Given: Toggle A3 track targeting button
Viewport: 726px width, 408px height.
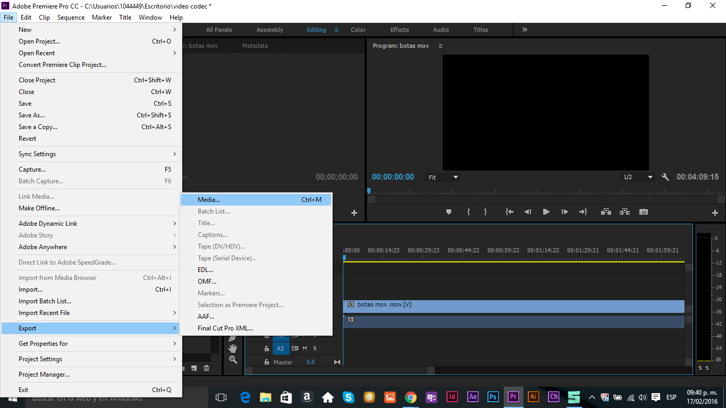Looking at the screenshot, I should (281, 348).
